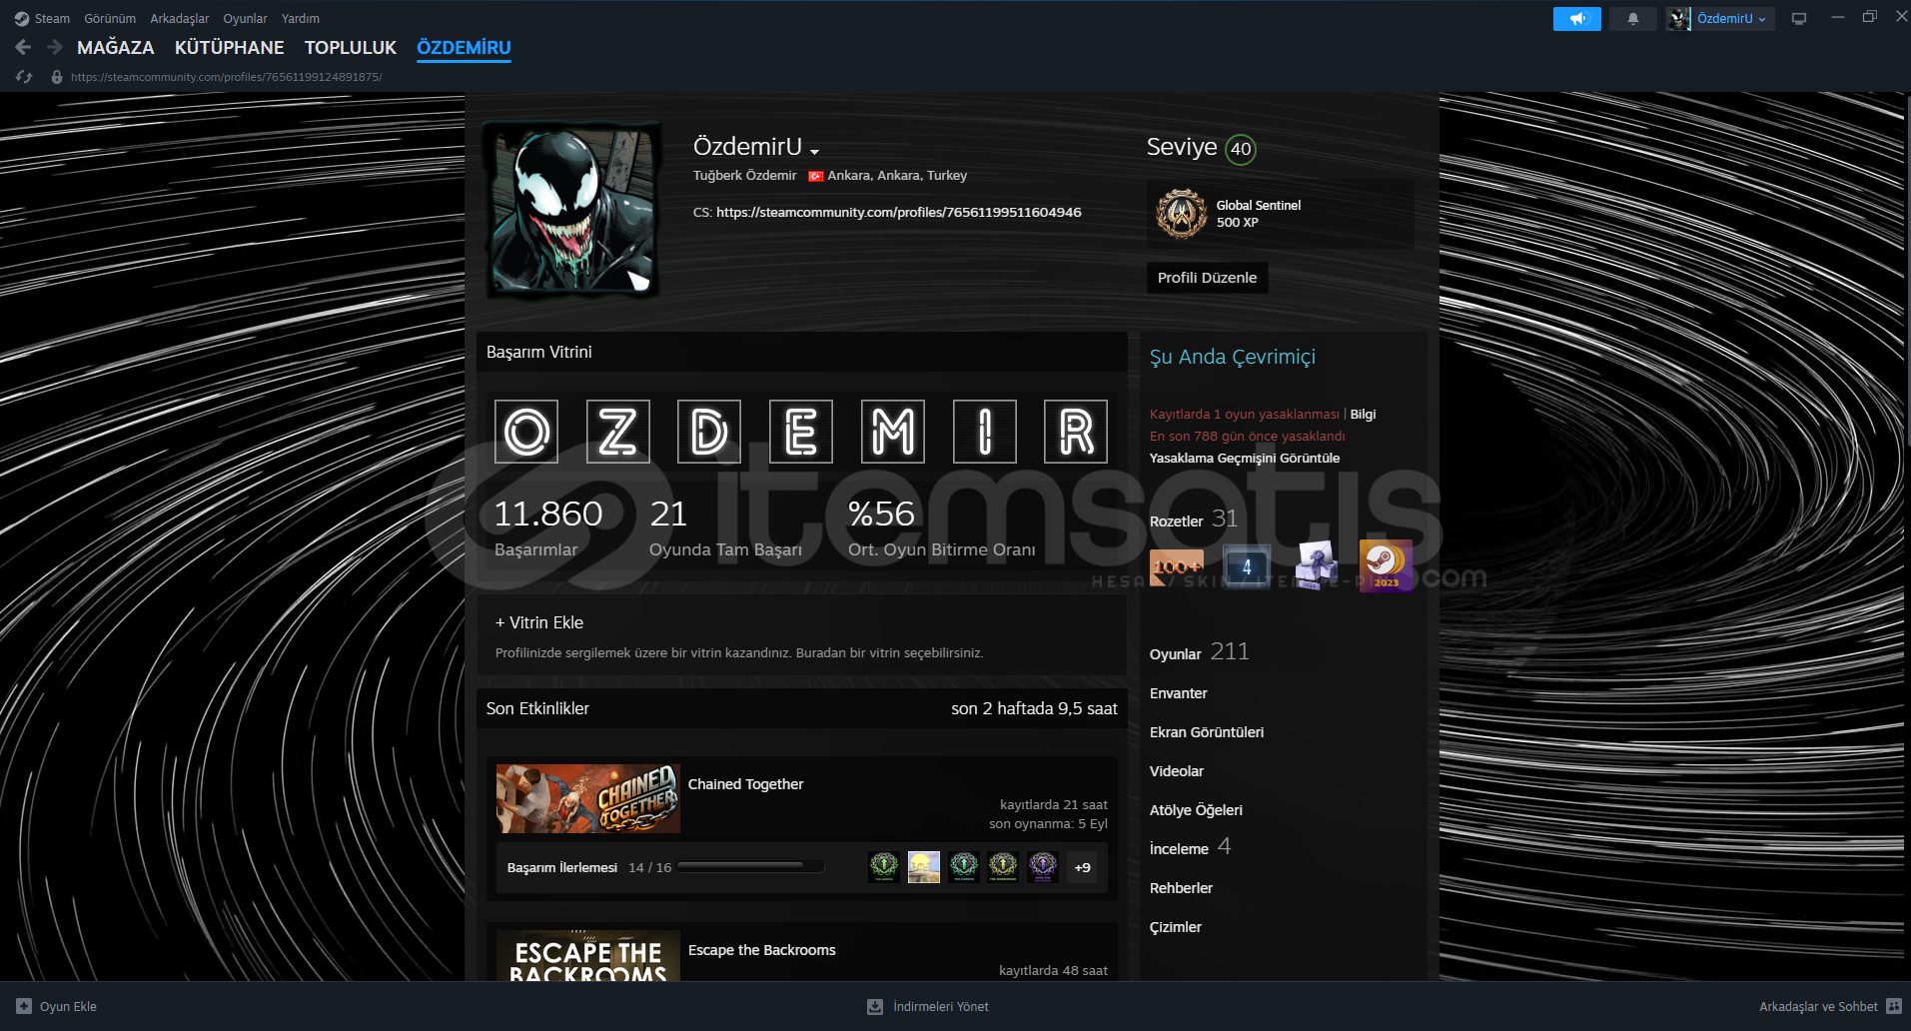The width and height of the screenshot is (1911, 1031).
Task: Open the Yardım menu
Action: tap(301, 18)
